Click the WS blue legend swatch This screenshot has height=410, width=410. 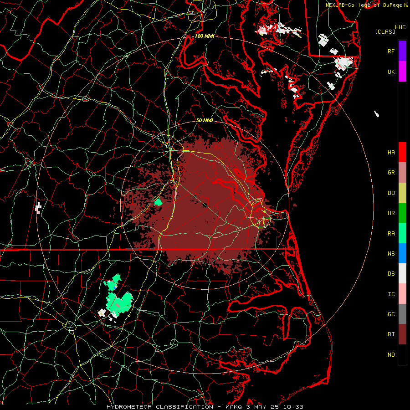[x=402, y=253]
